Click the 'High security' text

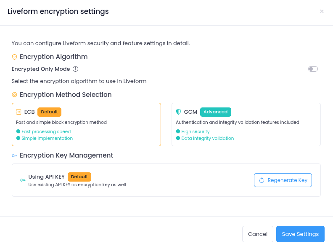click(196, 131)
